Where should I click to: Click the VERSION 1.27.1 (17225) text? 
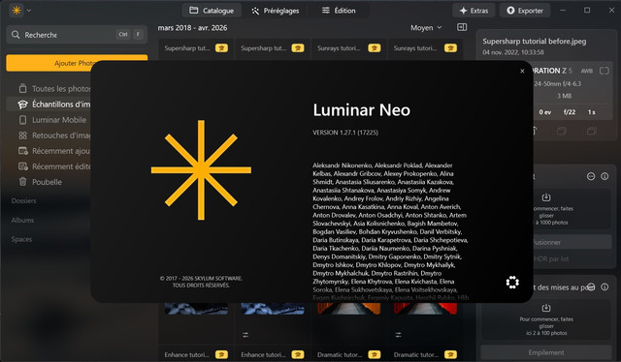tap(345, 133)
